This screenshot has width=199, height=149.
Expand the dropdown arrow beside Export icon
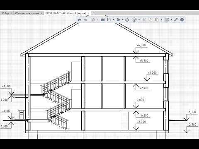(x=123, y=20)
